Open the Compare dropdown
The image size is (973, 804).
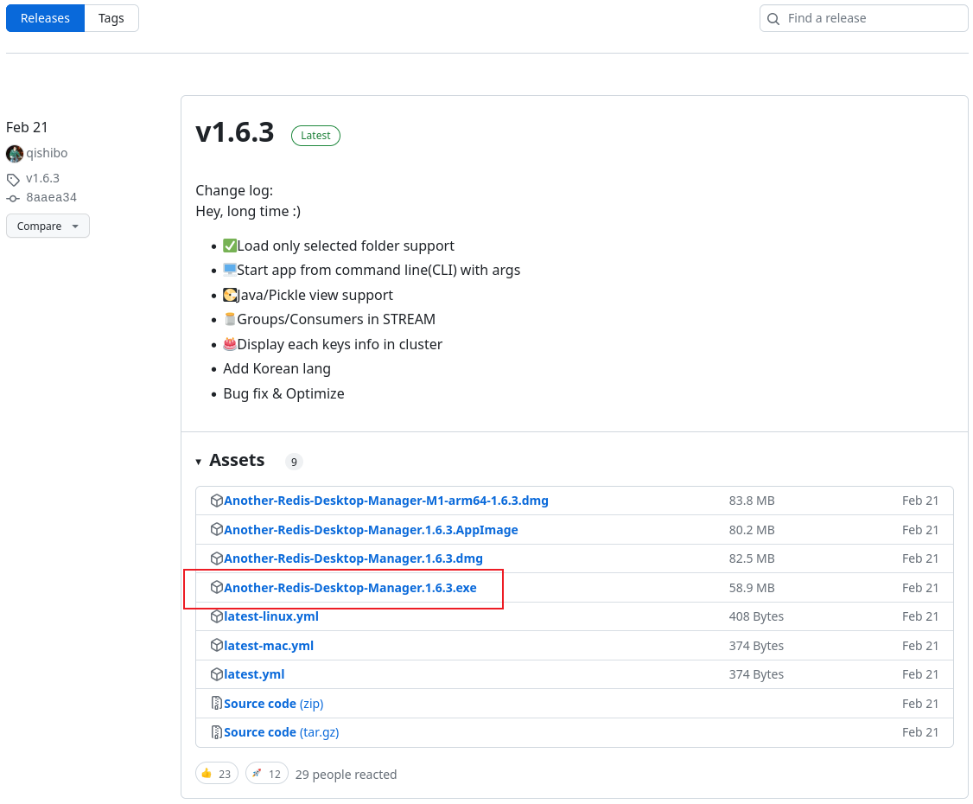(48, 227)
